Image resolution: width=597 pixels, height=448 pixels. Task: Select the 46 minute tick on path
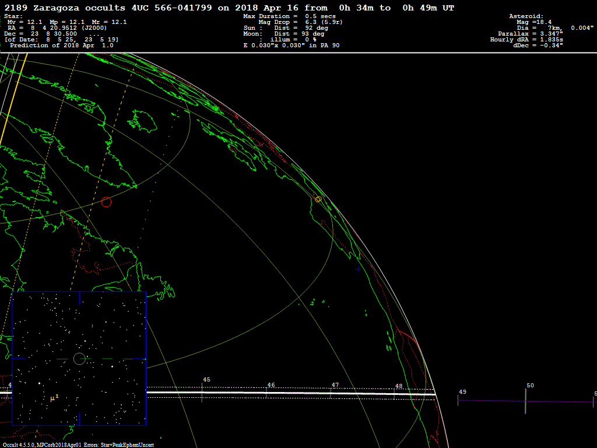(x=266, y=393)
